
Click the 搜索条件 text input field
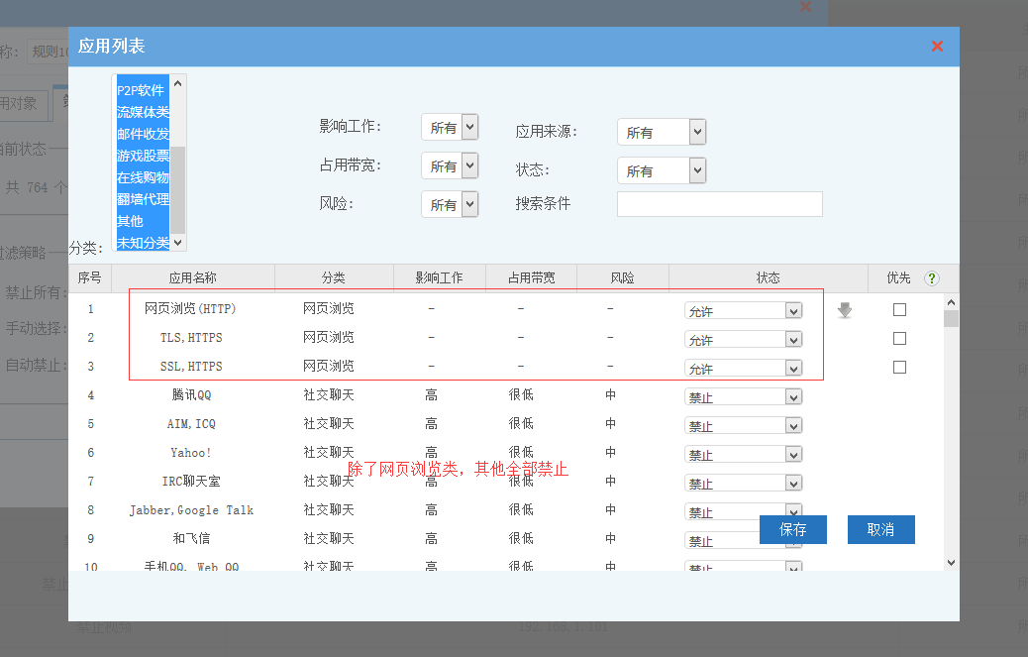(719, 204)
